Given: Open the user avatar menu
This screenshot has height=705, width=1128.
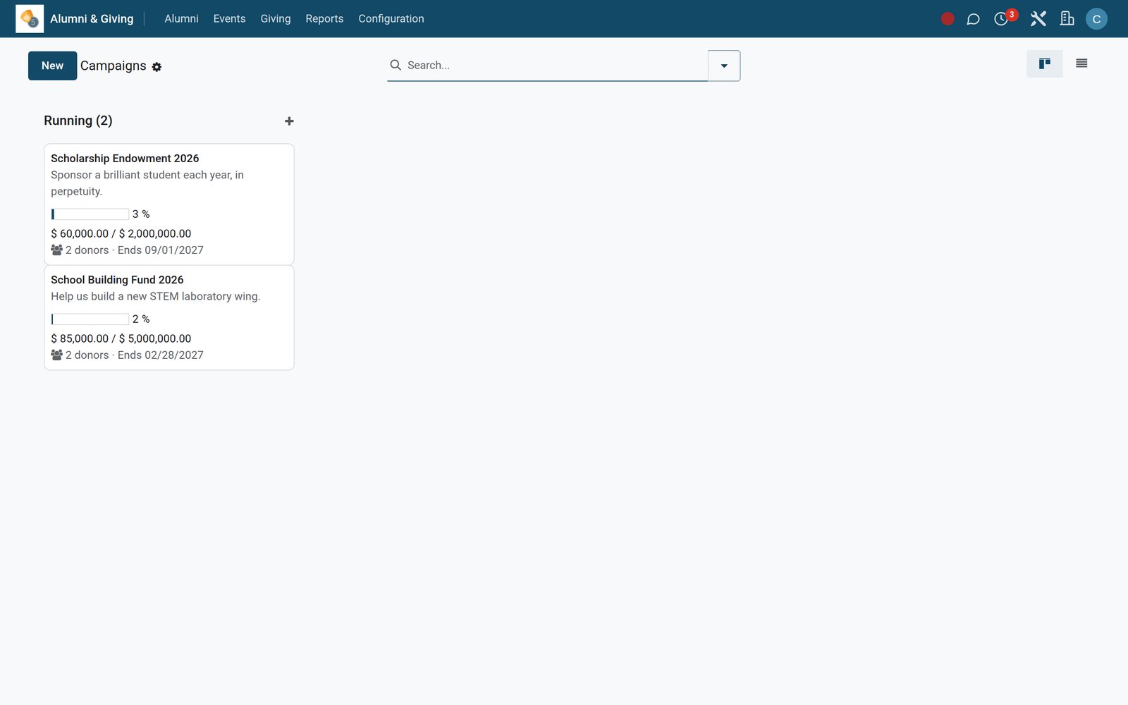Looking at the screenshot, I should pos(1096,19).
